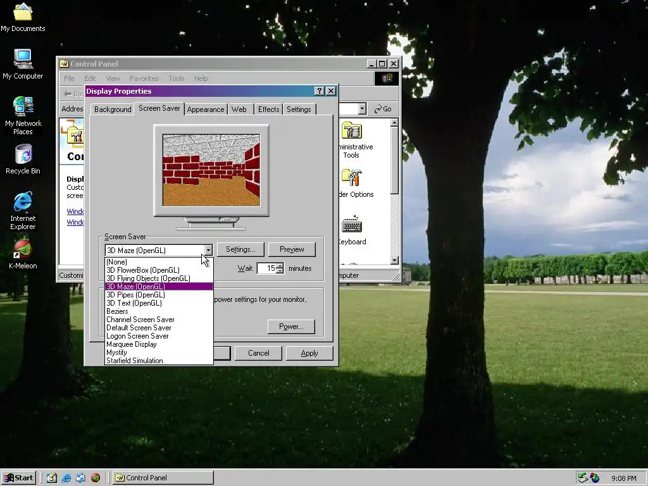Increase wait minutes with up arrow

coord(280,265)
